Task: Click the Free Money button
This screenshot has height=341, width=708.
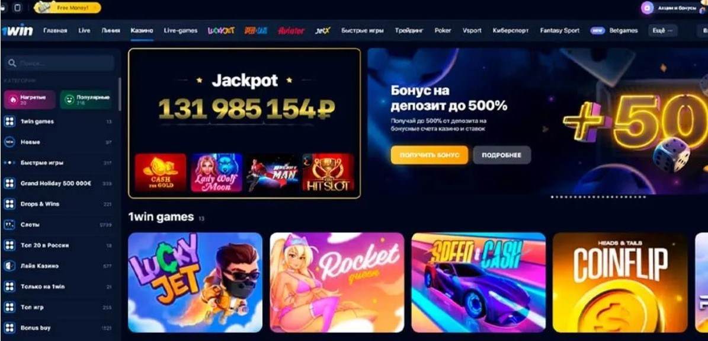Action: [68, 8]
